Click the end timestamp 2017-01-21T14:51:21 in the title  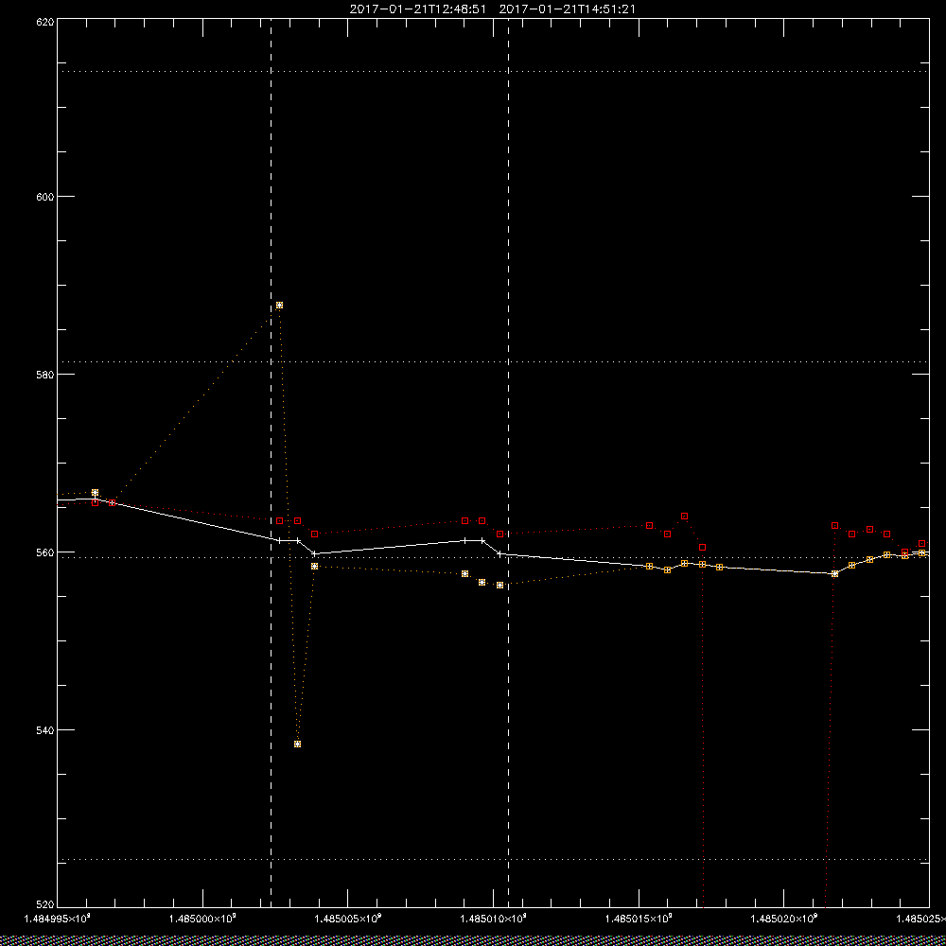coord(567,9)
